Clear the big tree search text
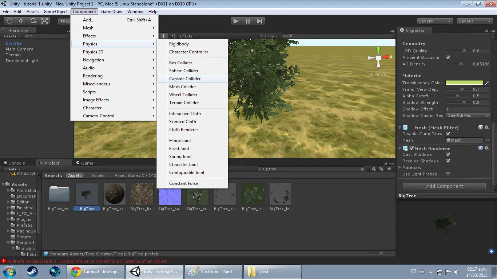This screenshot has width=497, height=279. pyautogui.click(x=363, y=169)
